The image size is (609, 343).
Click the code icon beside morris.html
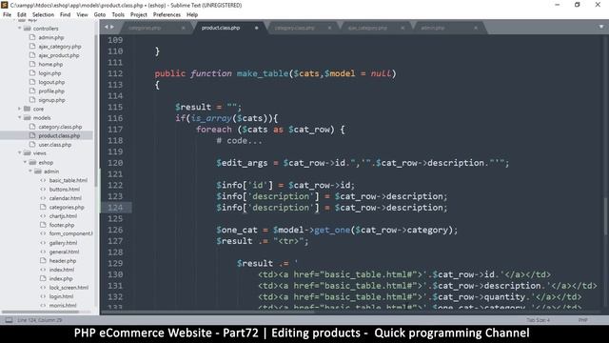click(x=43, y=306)
